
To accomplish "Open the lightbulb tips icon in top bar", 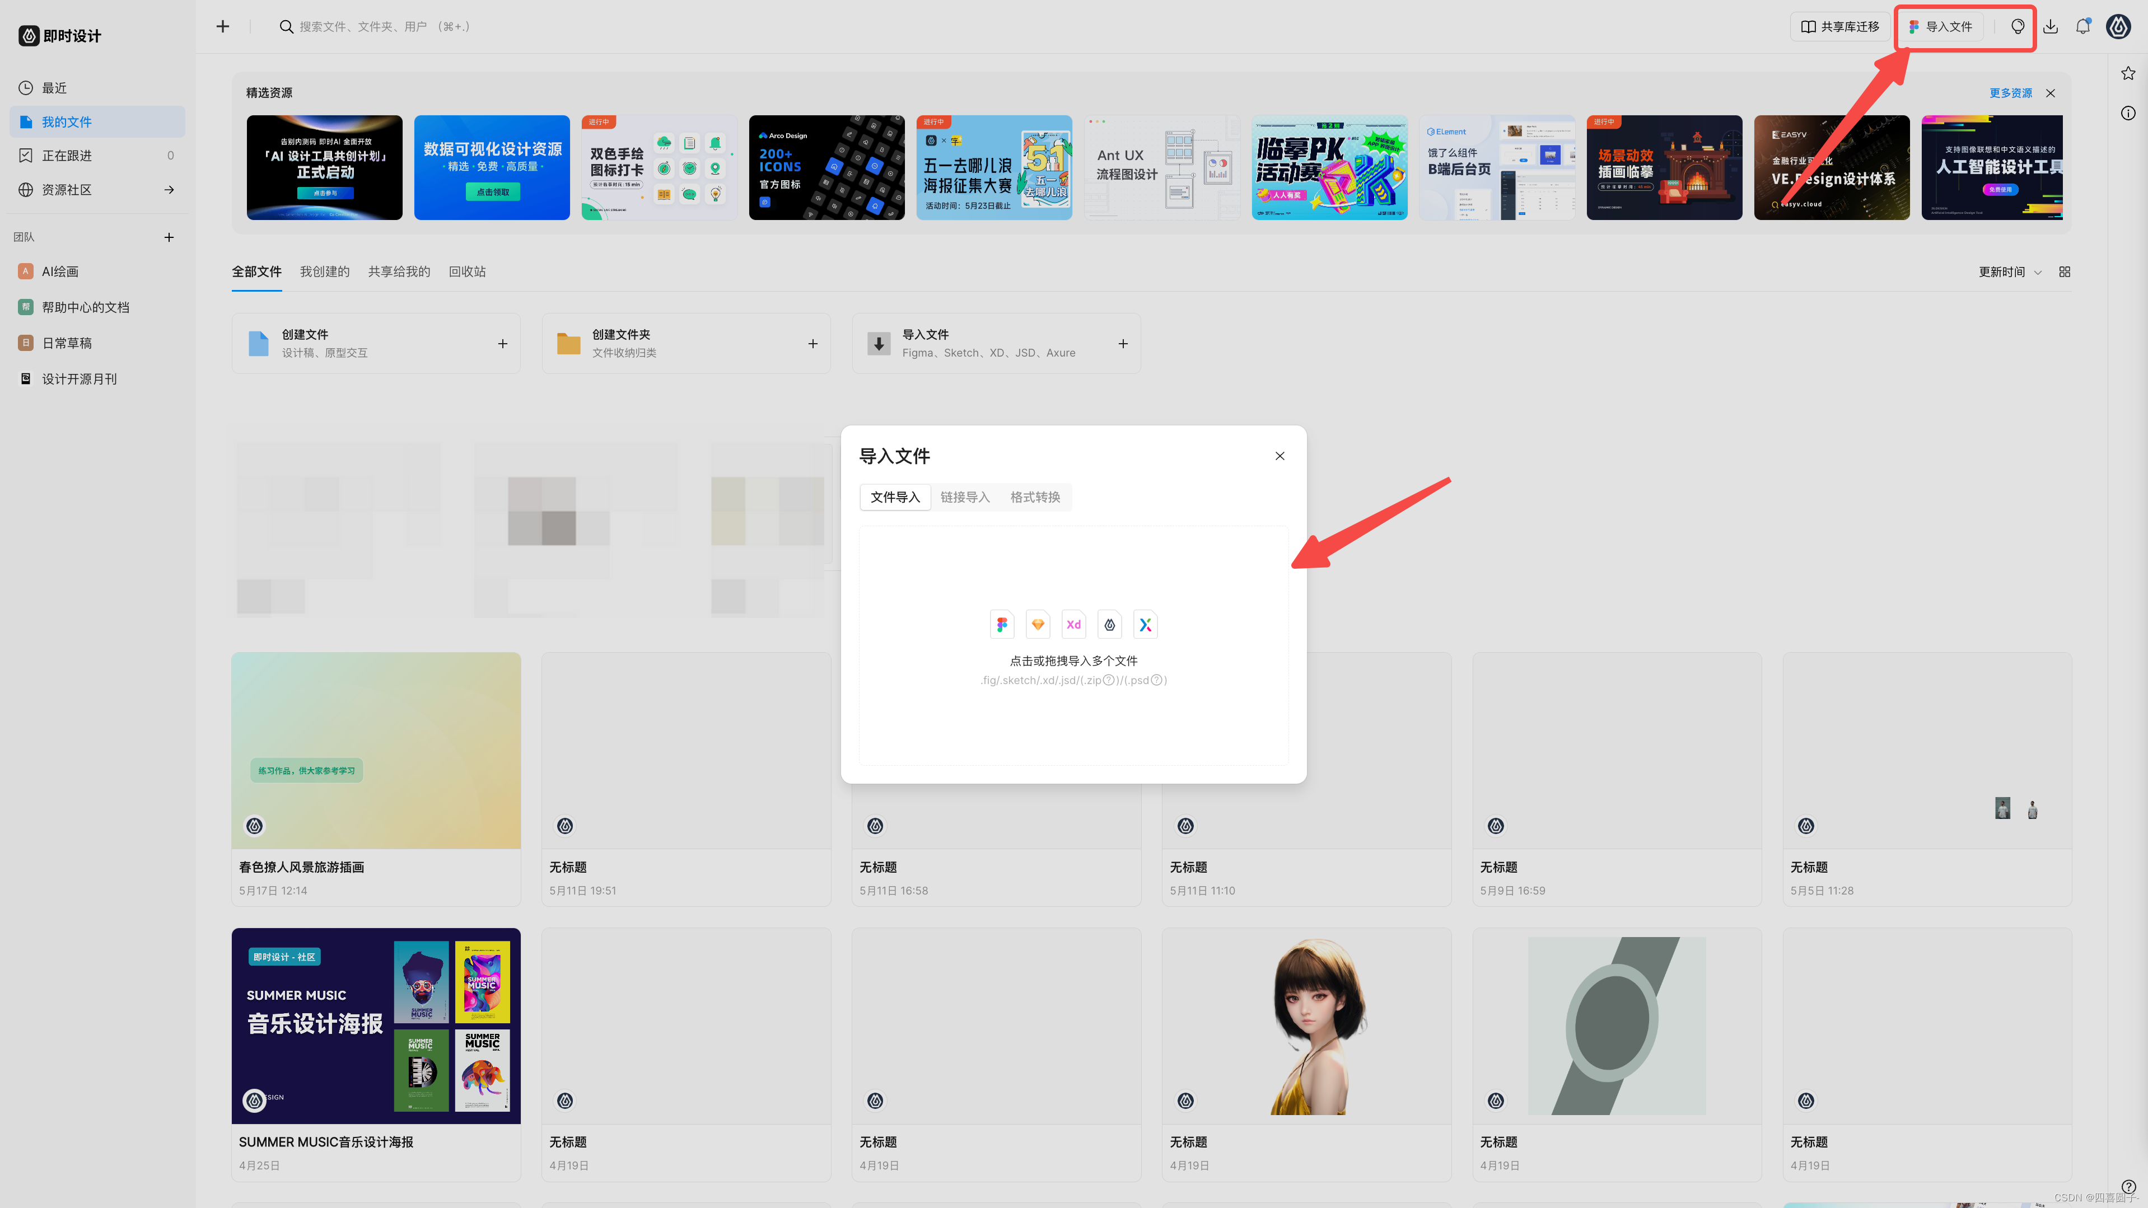I will (x=2019, y=26).
